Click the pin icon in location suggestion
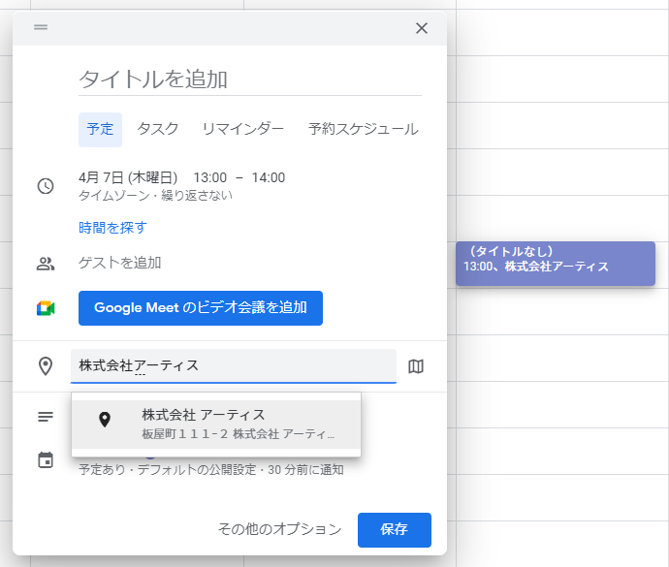Viewport: 669px width, 567px height. click(105, 420)
